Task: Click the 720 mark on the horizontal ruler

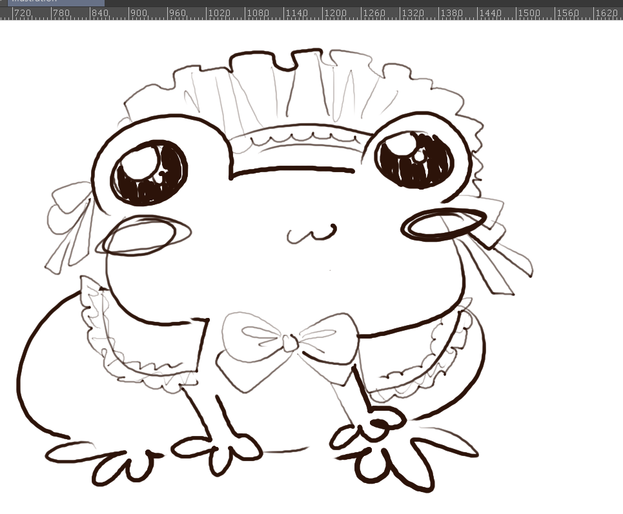Action: pyautogui.click(x=21, y=13)
